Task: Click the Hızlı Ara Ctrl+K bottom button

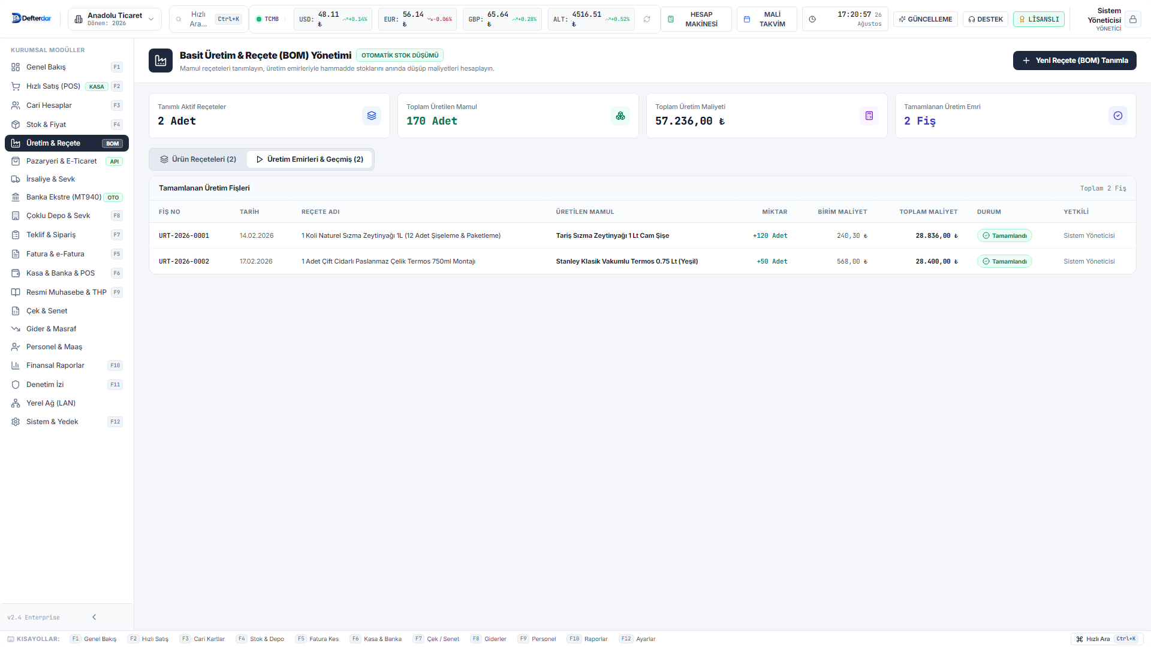Action: (x=1106, y=639)
